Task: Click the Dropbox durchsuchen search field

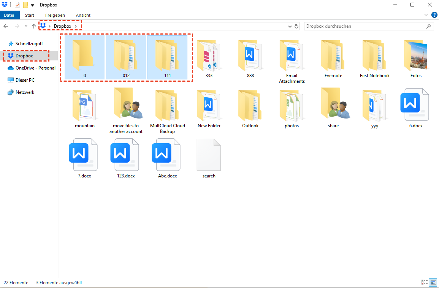Action: [x=365, y=26]
